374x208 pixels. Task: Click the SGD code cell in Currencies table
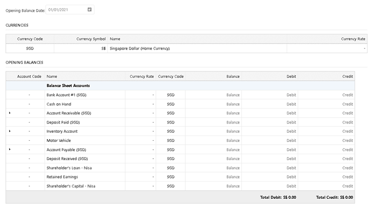tap(30, 48)
